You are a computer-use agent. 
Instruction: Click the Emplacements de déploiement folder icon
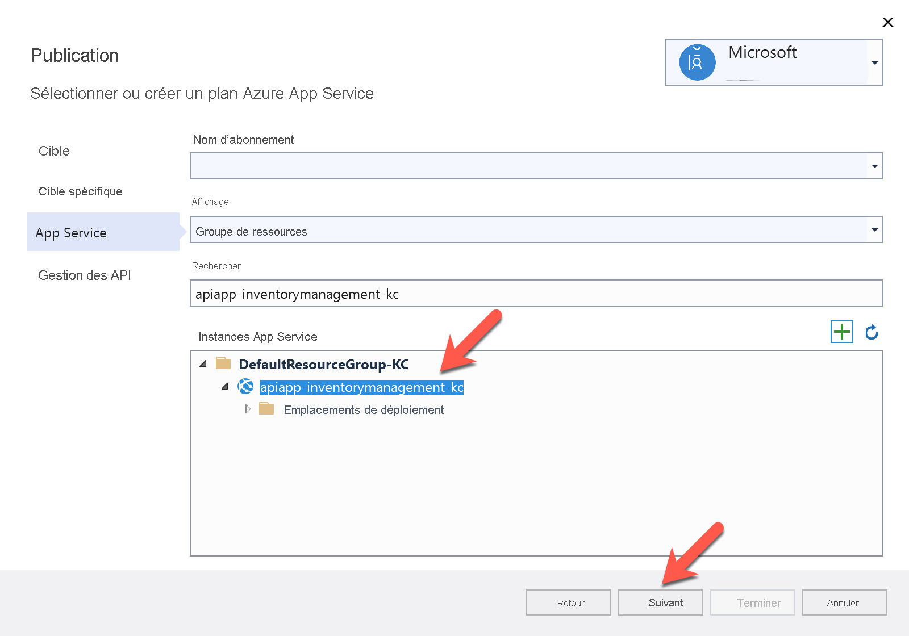266,409
